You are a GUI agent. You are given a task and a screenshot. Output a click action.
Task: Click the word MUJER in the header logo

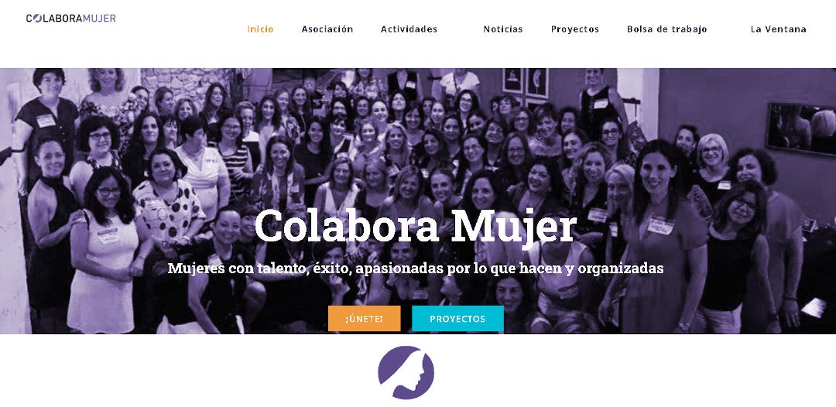point(100,18)
